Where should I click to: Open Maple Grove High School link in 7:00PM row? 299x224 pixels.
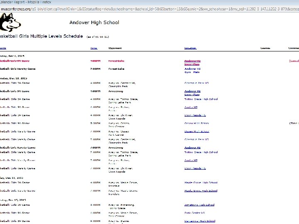[x=201, y=191]
